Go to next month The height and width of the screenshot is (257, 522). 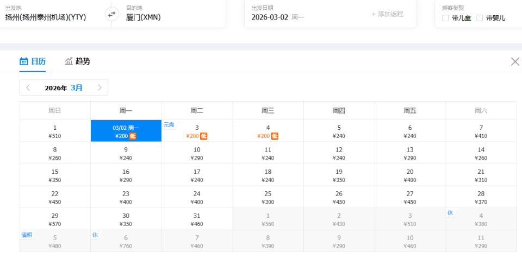tap(100, 87)
